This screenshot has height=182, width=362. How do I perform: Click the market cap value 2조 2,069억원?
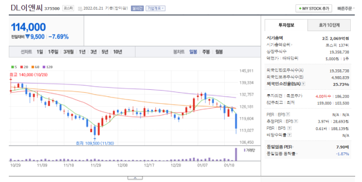(x=336, y=38)
